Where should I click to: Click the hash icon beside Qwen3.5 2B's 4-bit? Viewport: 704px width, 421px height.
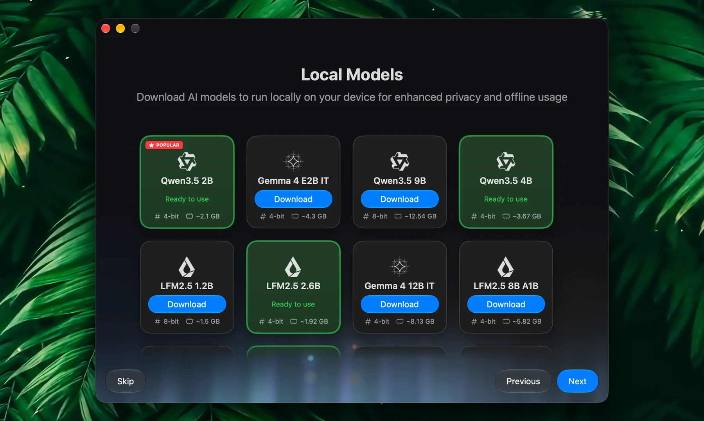(158, 216)
